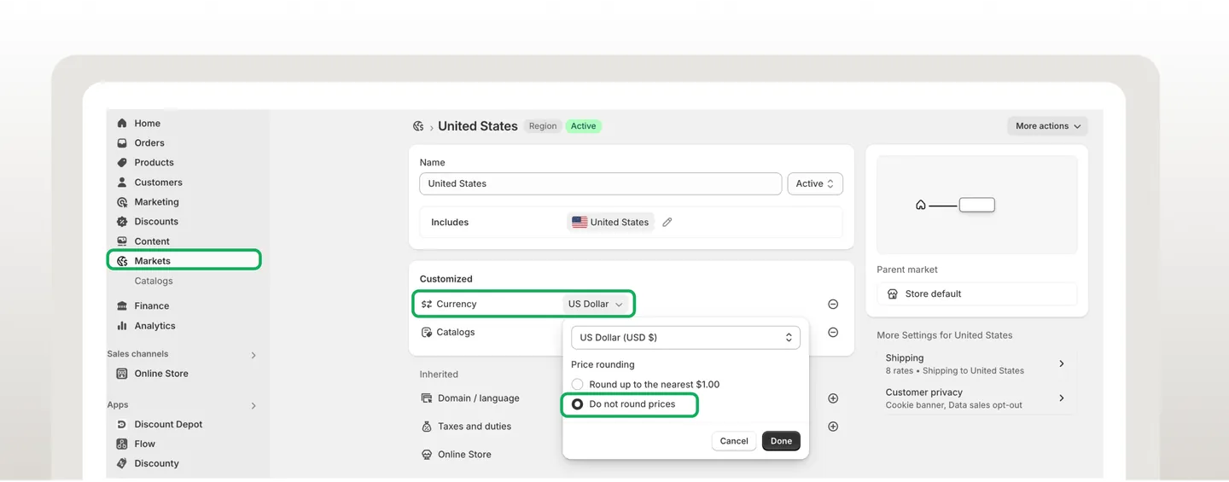Click the market Name input field
Screen dimensions: 1229x482
click(601, 183)
